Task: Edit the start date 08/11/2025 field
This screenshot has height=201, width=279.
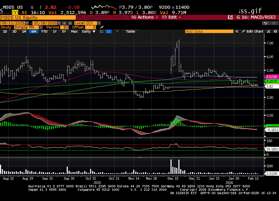Action: click(x=13, y=23)
